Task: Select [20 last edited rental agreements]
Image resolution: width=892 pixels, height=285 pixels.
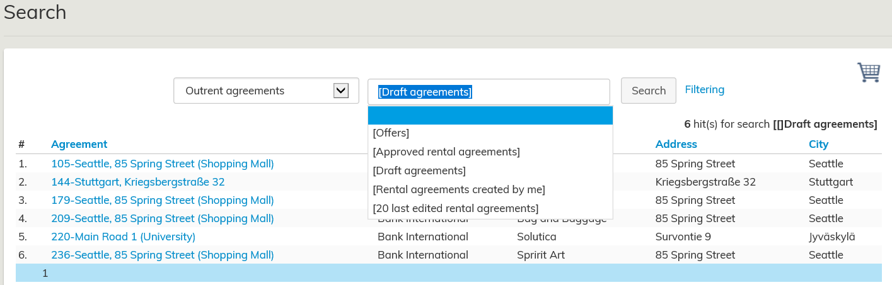Action: coord(456,208)
